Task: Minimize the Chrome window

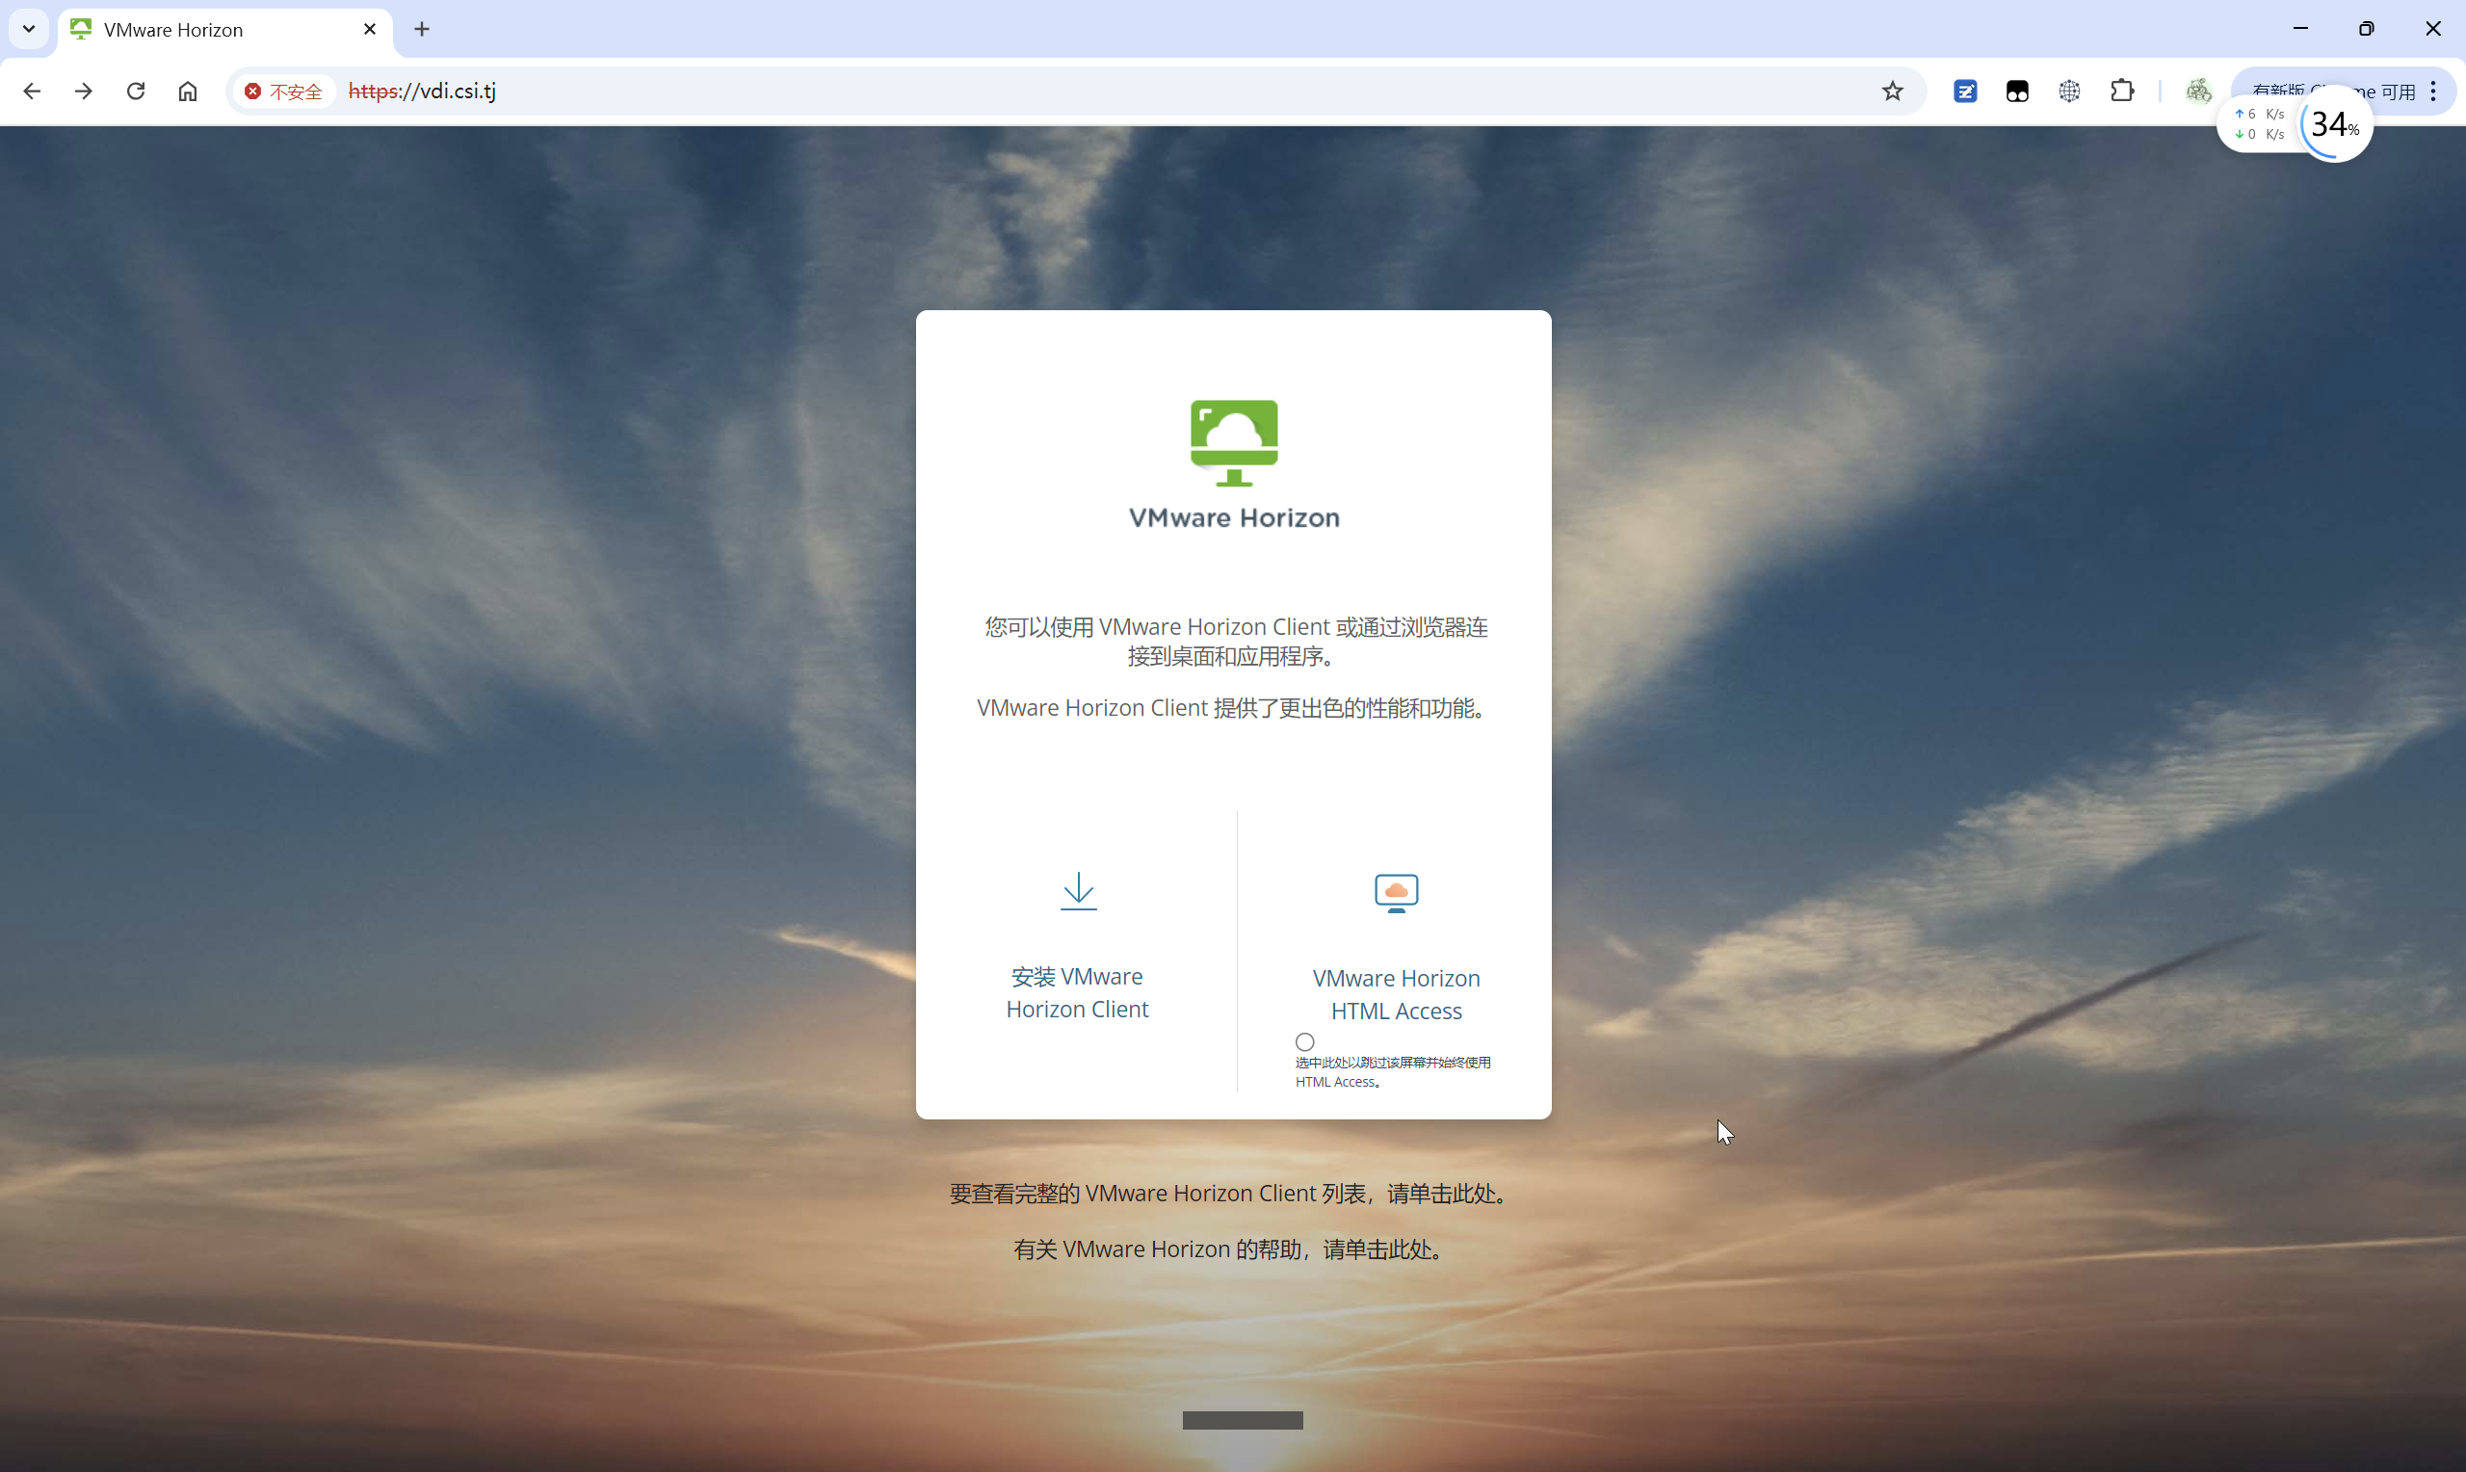Action: [2300, 29]
